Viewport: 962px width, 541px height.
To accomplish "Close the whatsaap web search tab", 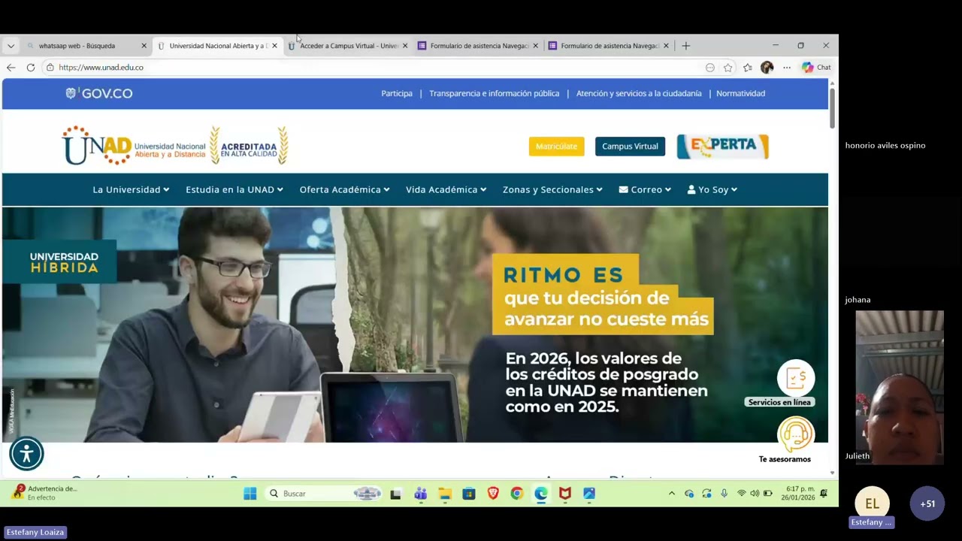I will [x=144, y=46].
